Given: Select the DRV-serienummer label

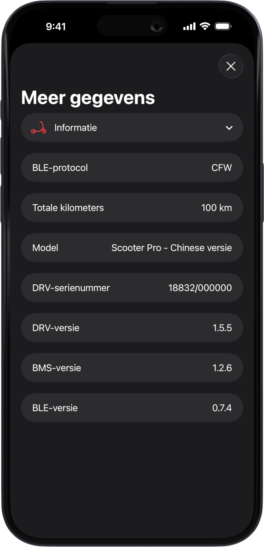Looking at the screenshot, I should [x=71, y=288].
